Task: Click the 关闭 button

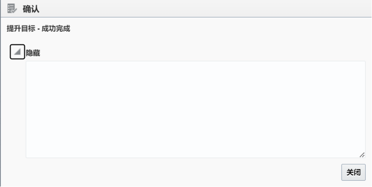Action: point(353,172)
